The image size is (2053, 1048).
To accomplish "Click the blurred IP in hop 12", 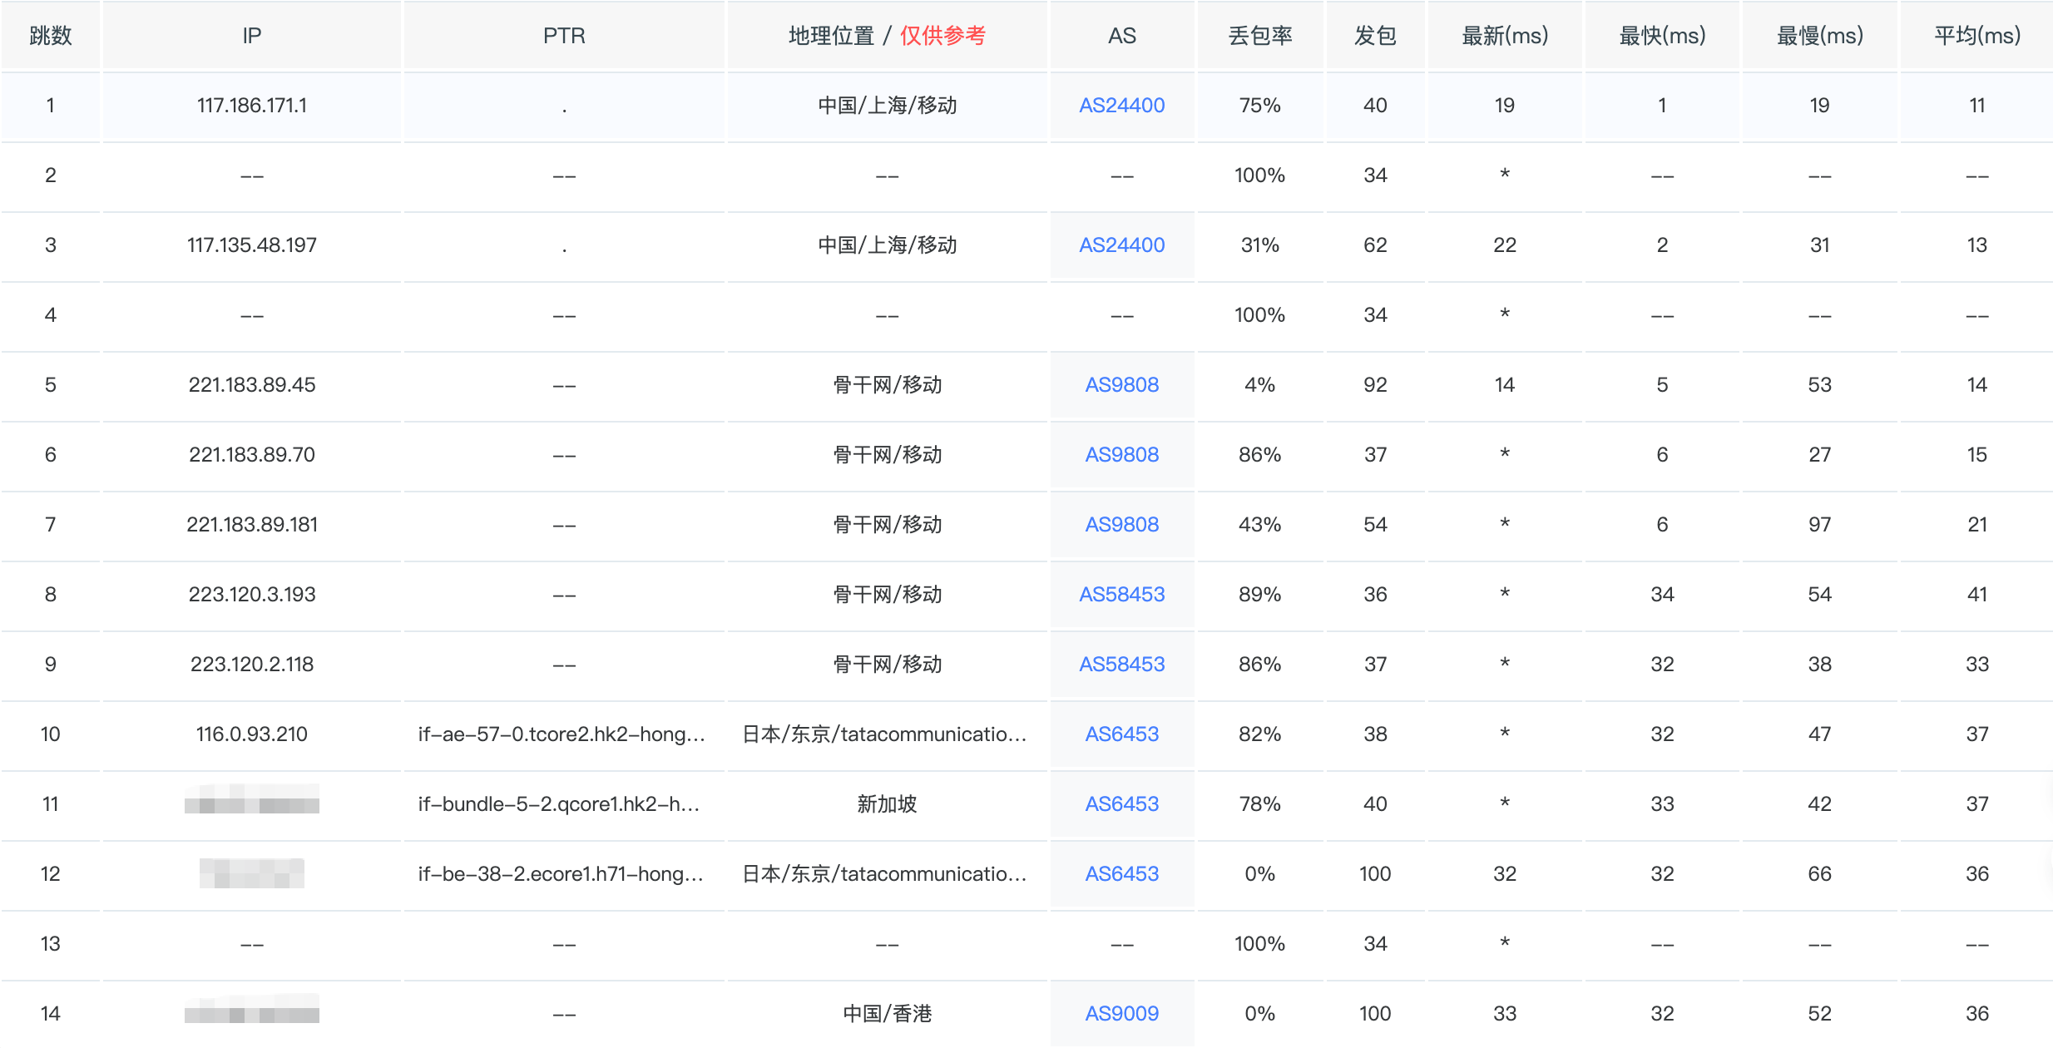I will point(251,874).
